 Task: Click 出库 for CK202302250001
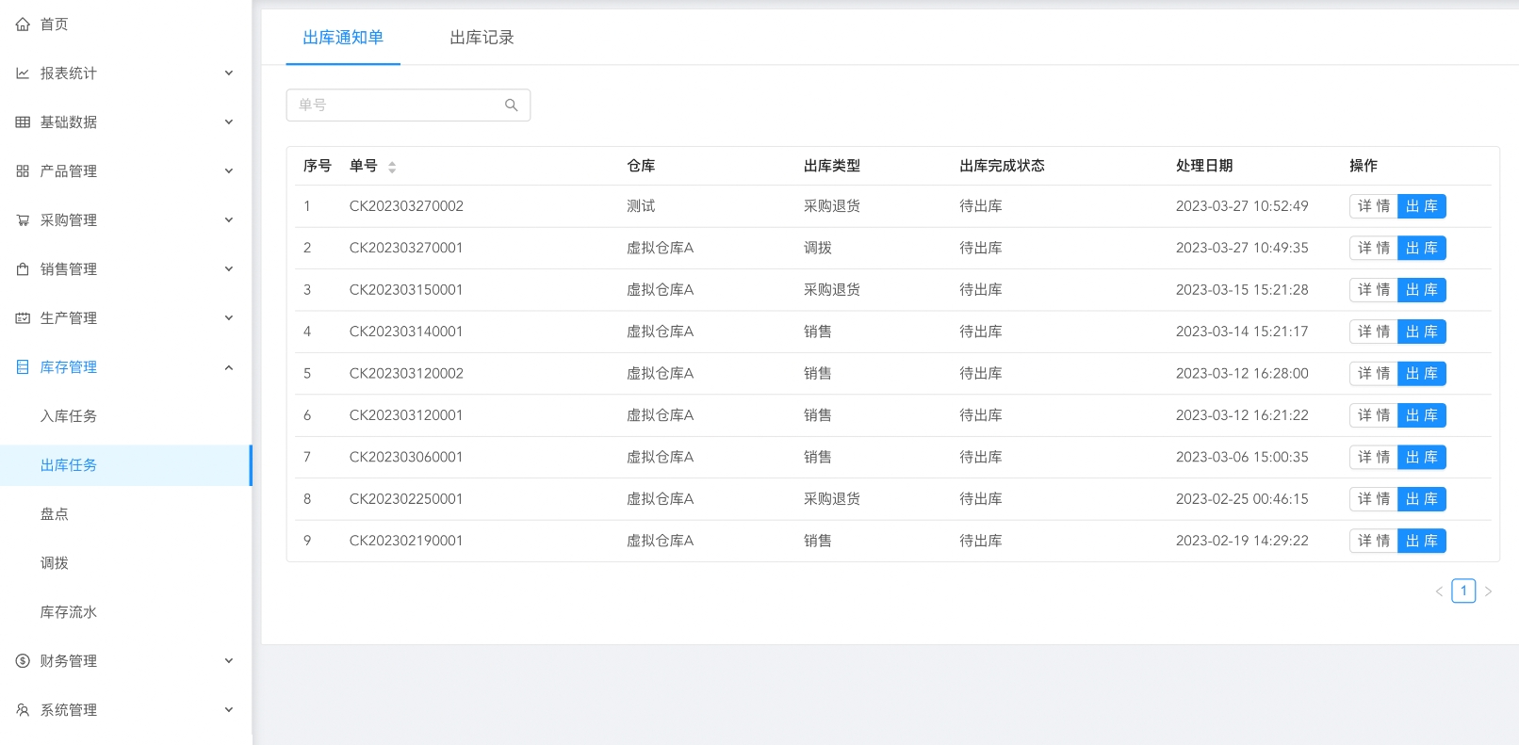pyautogui.click(x=1422, y=499)
